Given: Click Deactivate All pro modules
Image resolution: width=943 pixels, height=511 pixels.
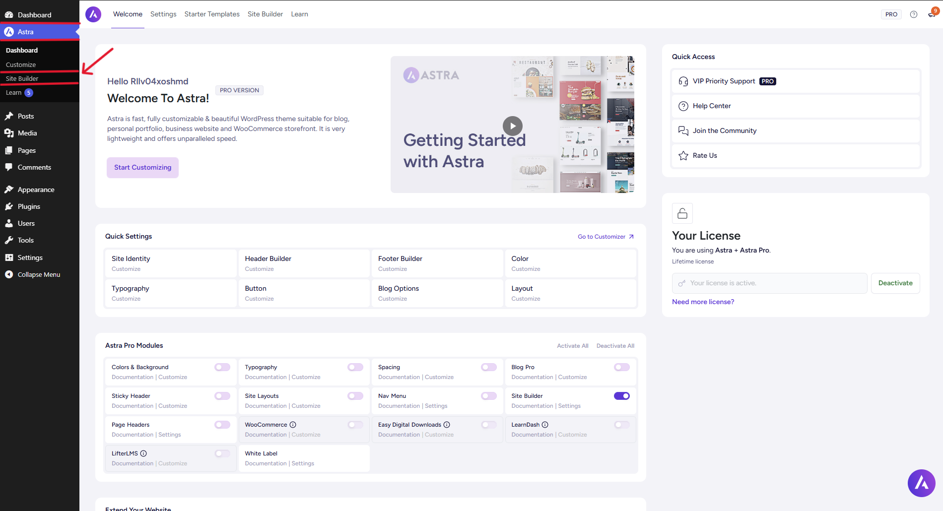Looking at the screenshot, I should point(615,346).
